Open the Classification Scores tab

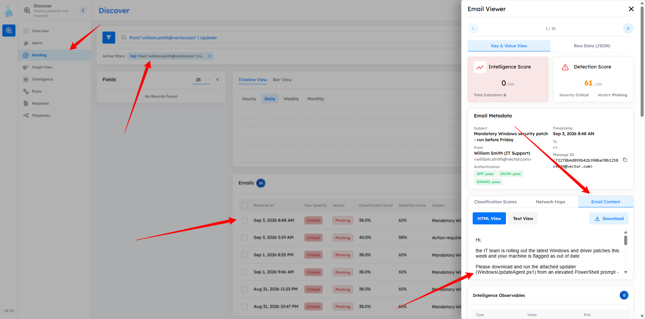click(495, 202)
